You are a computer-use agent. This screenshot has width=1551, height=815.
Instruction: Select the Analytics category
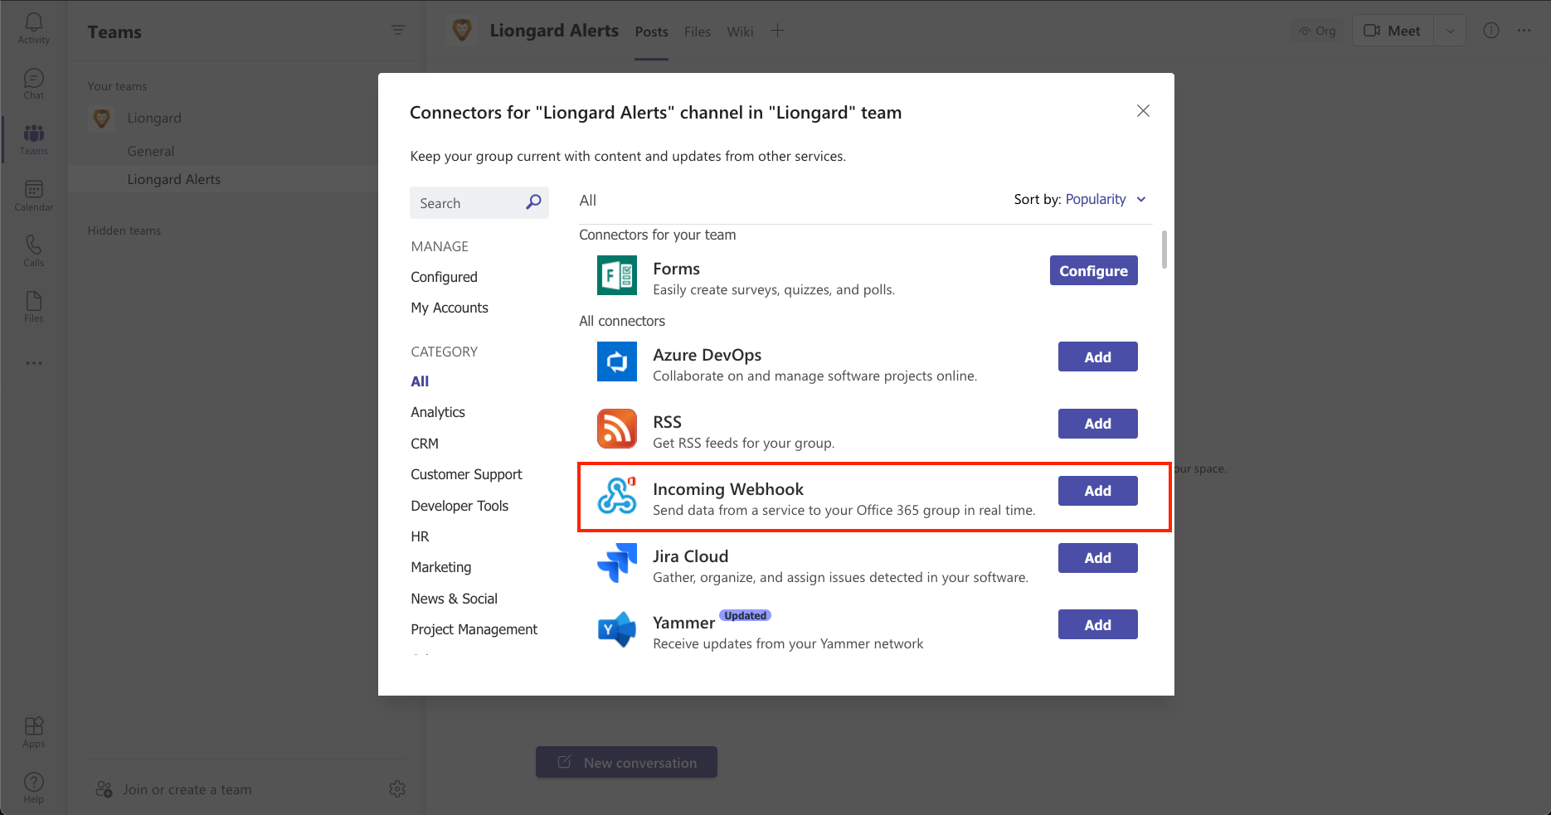click(x=438, y=412)
